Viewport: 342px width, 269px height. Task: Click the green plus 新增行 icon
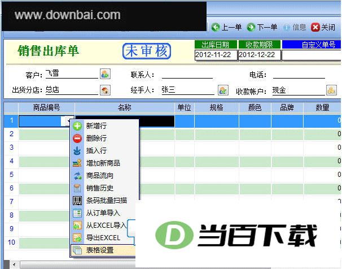click(77, 126)
